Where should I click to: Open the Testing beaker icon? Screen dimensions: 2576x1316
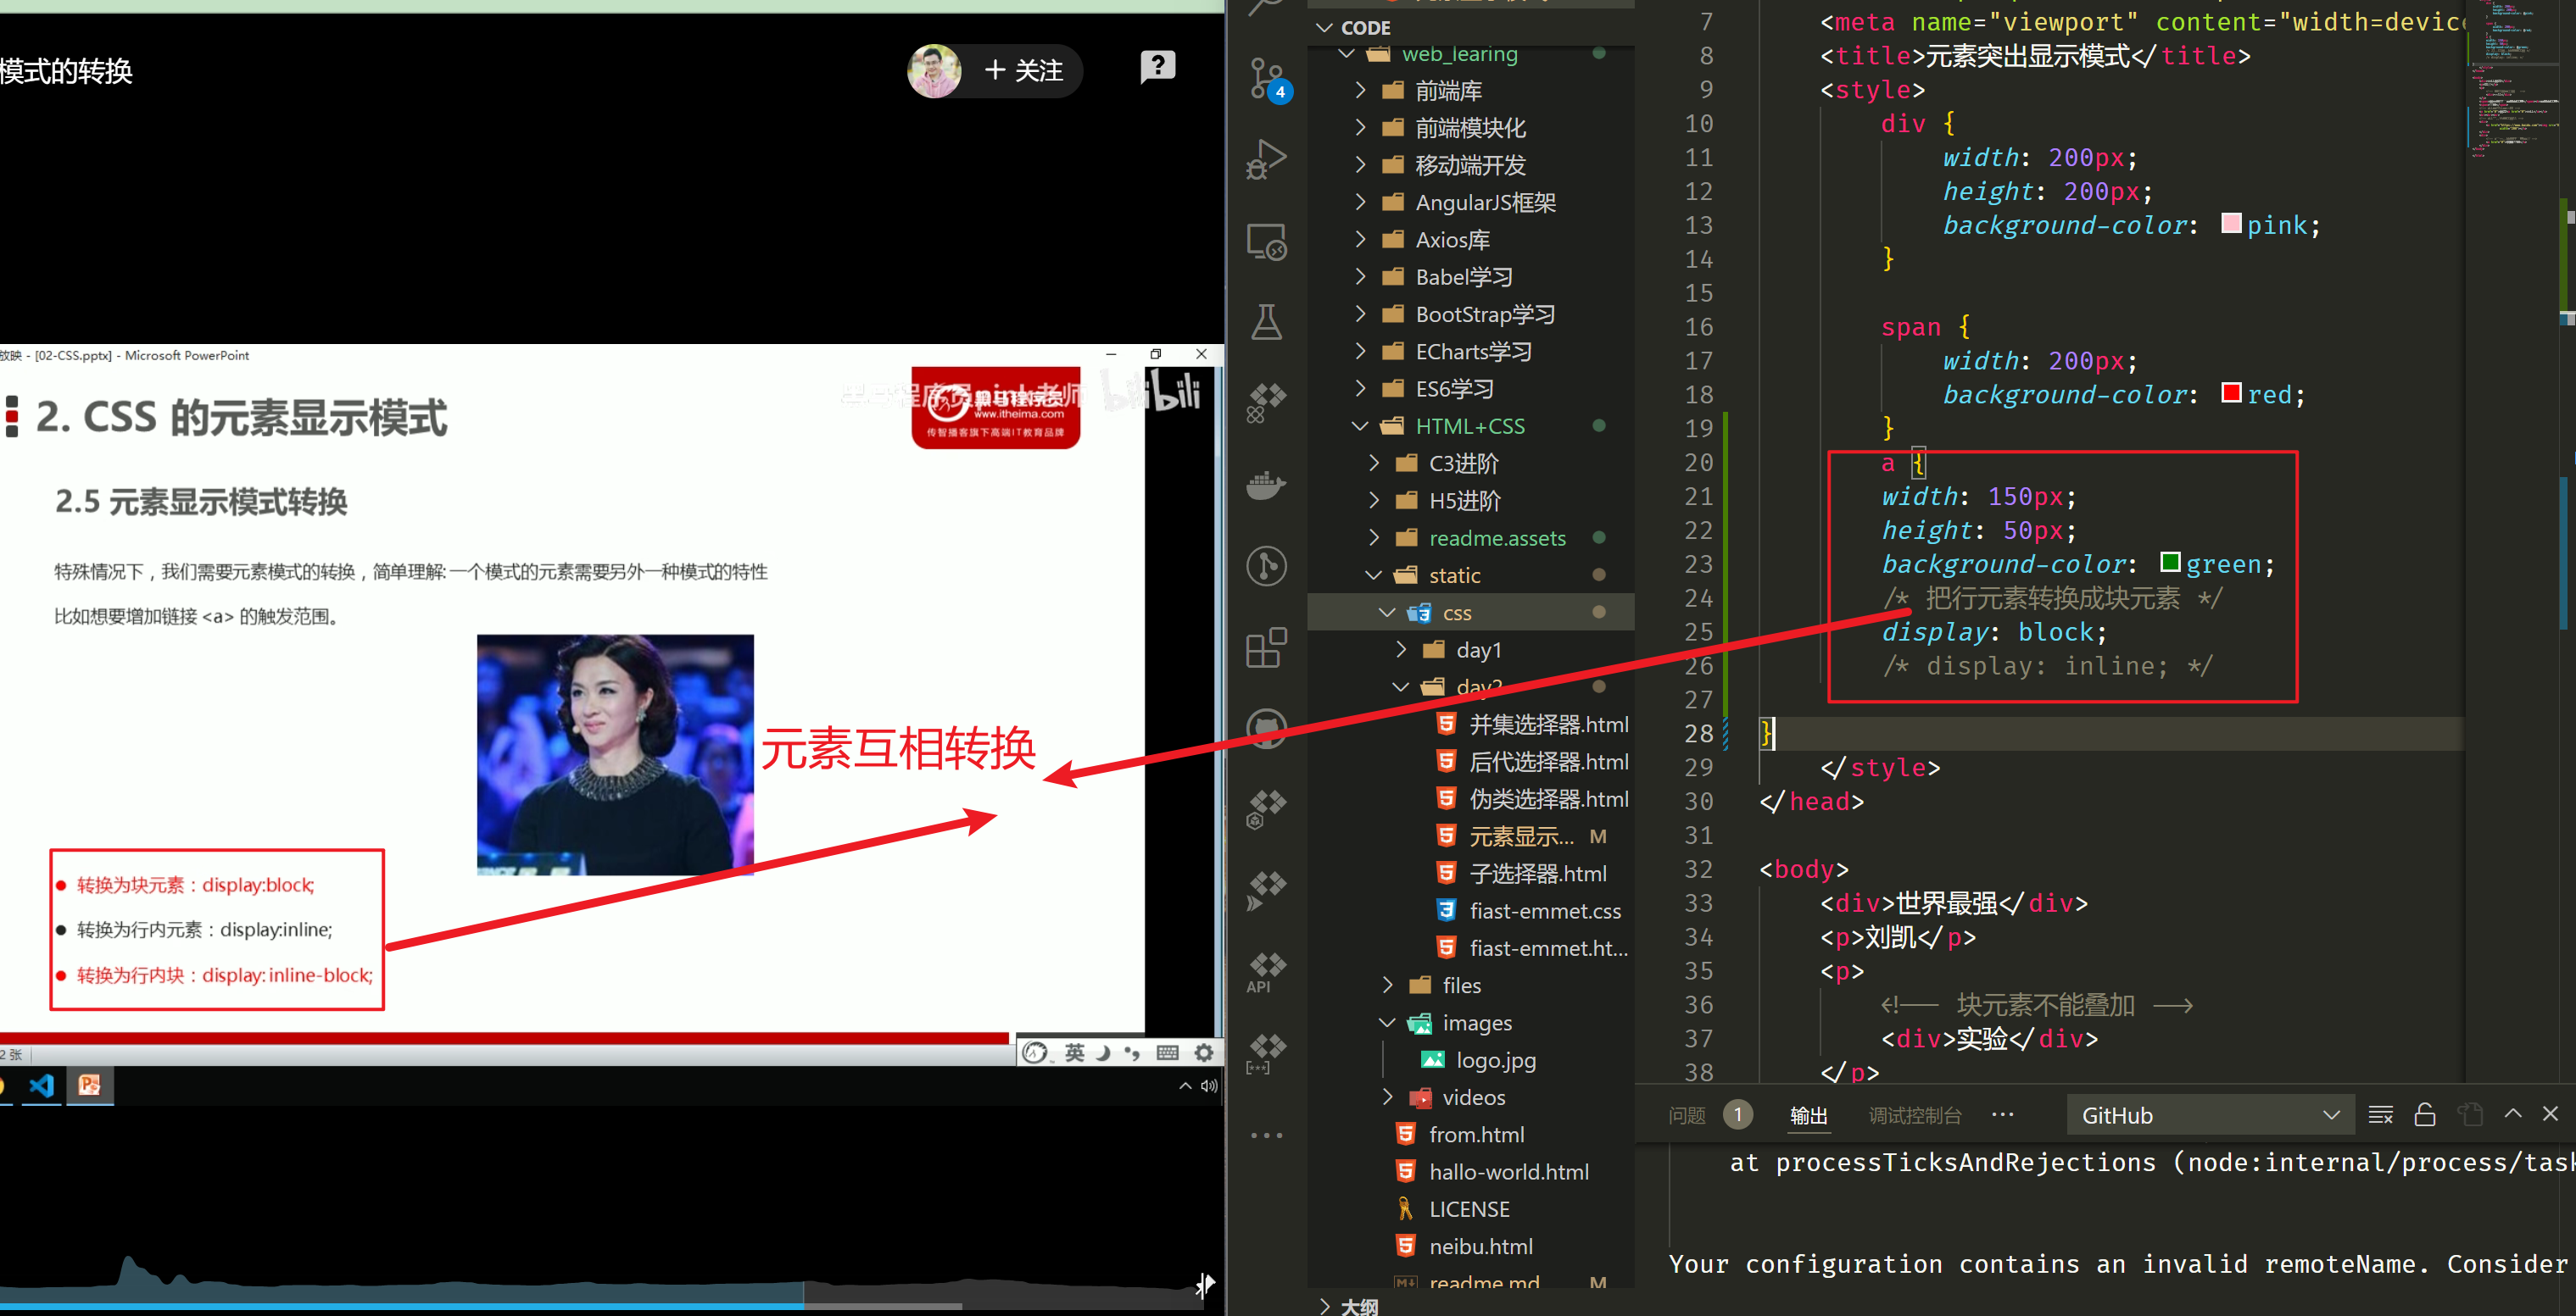coord(1266,322)
